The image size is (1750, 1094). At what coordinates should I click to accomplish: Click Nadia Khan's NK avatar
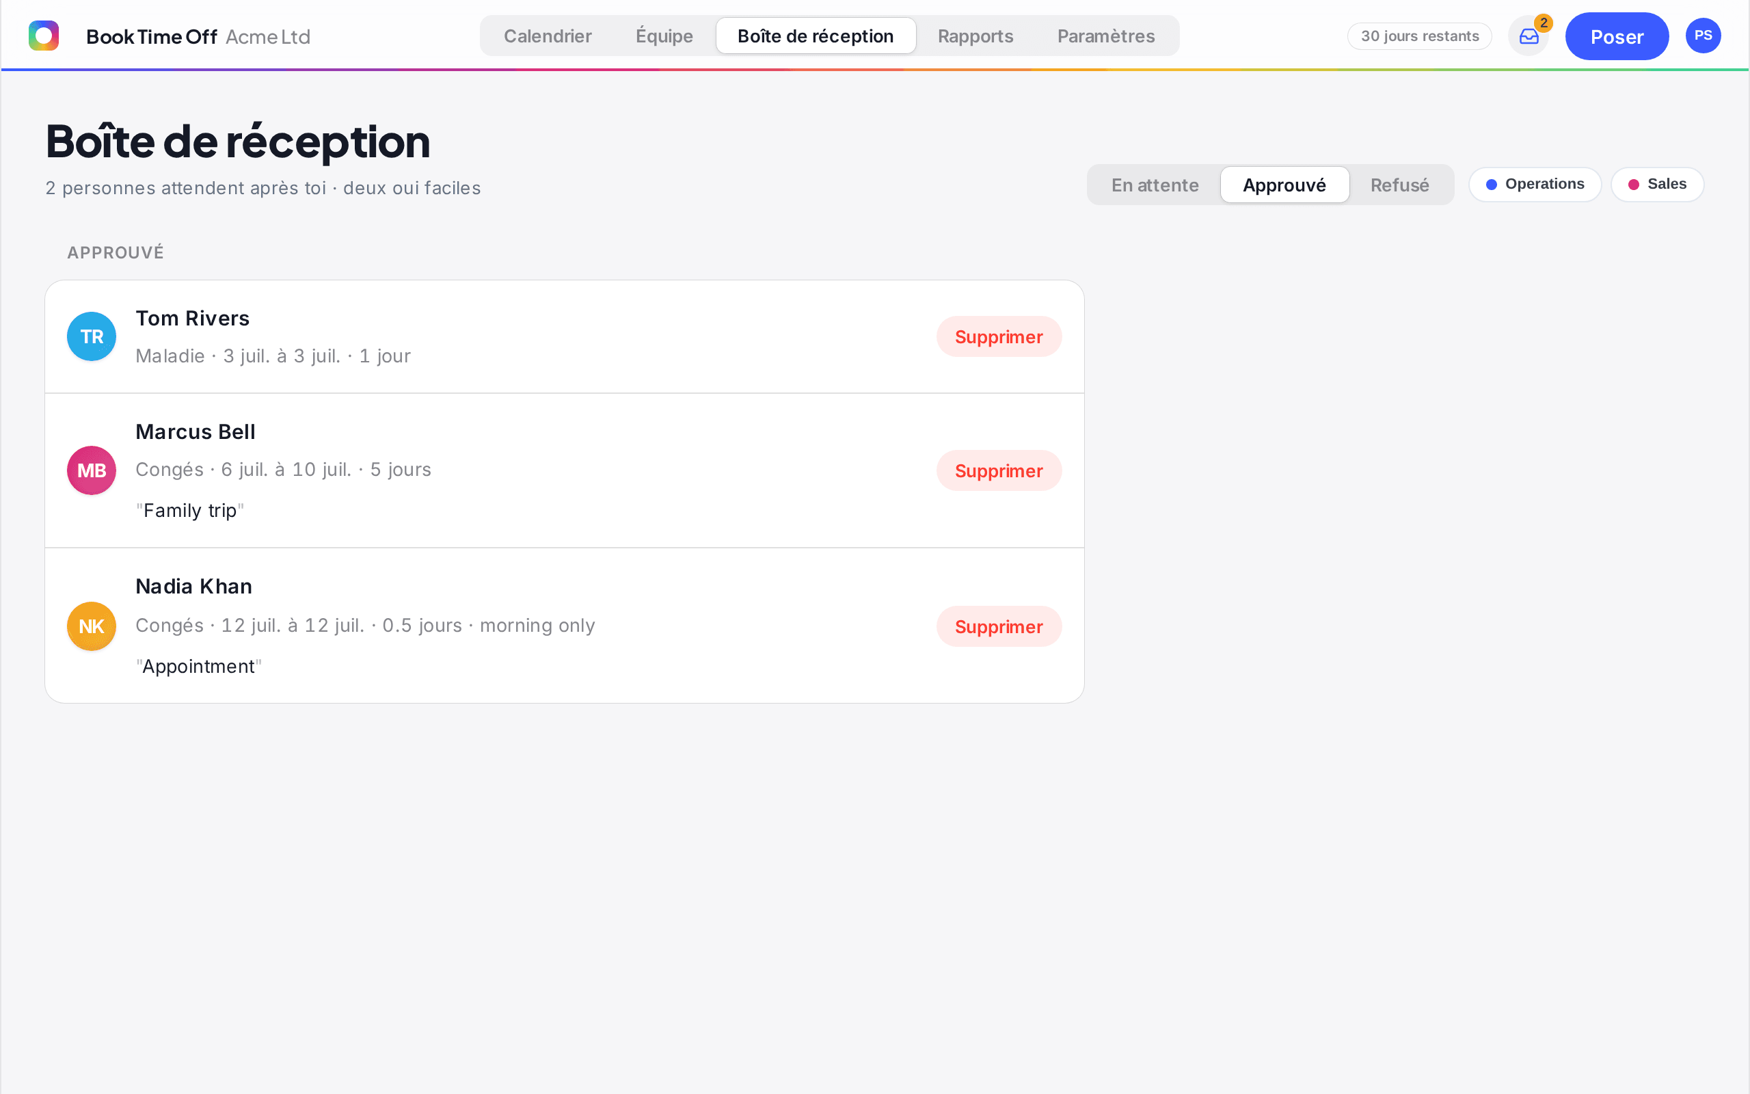pyautogui.click(x=92, y=626)
